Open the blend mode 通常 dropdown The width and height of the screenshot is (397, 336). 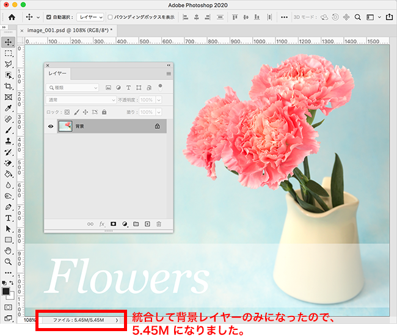coord(81,100)
